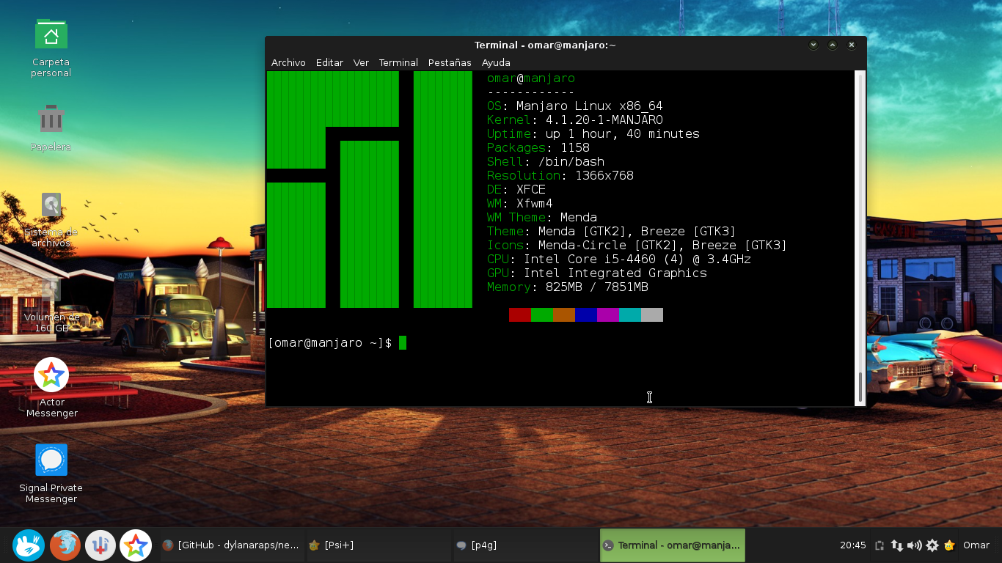Click the red color block in terminal output
Viewport: 1002px width, 563px height.
click(520, 314)
